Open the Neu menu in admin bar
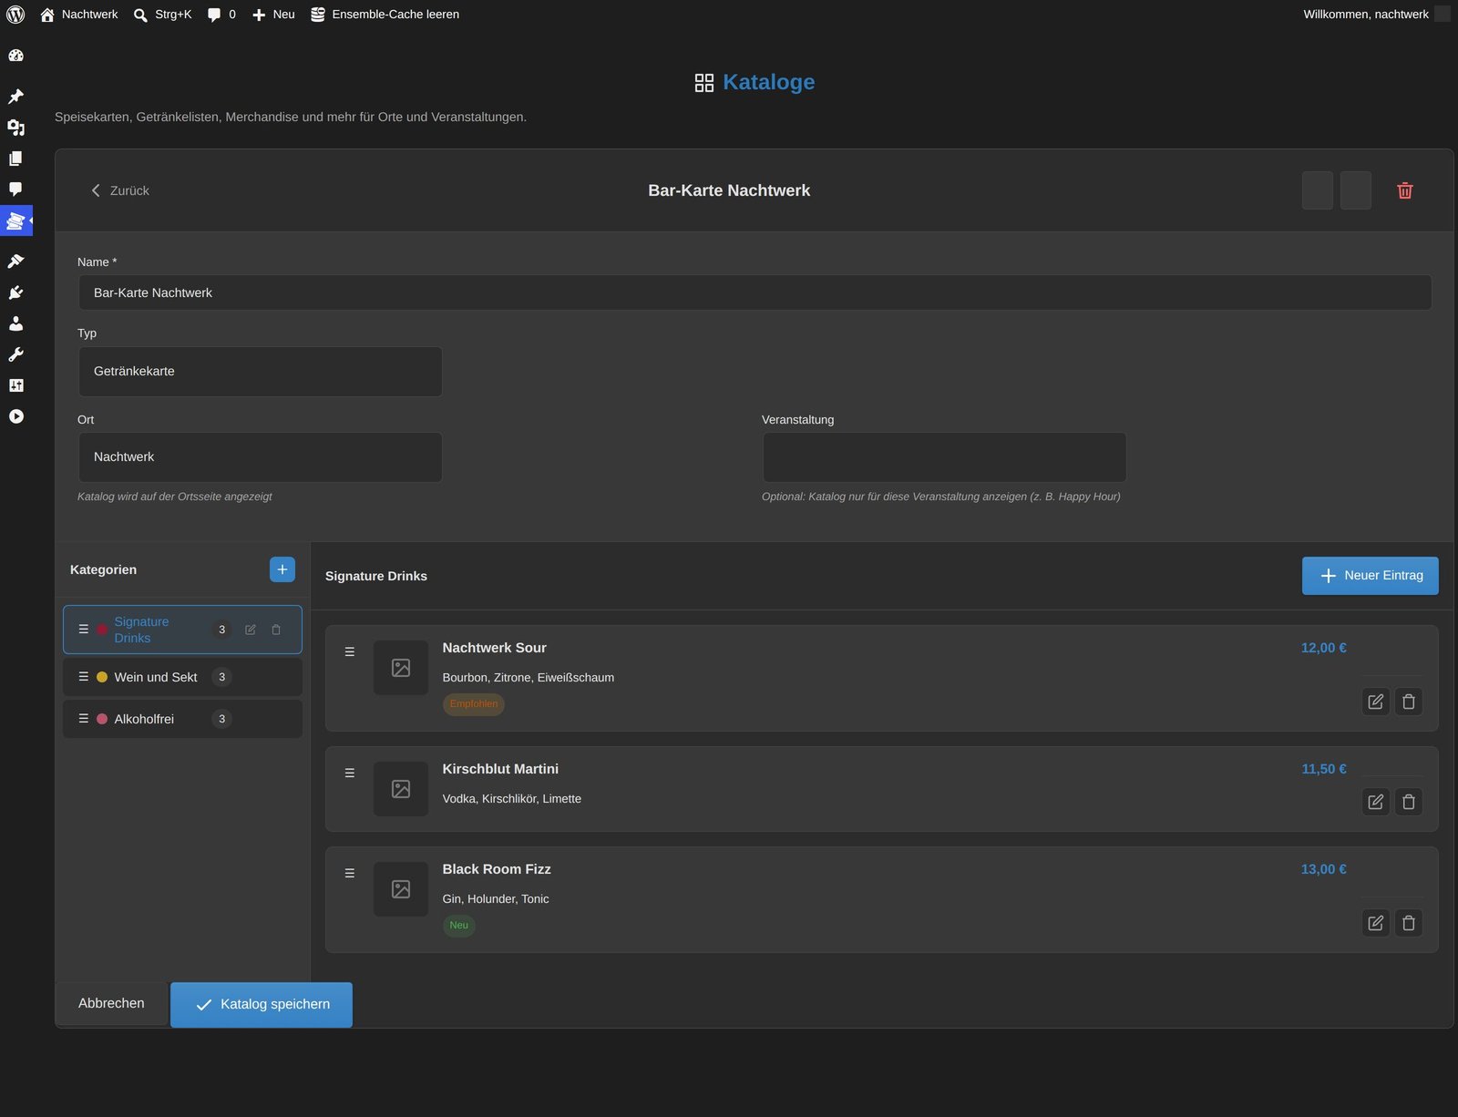Viewport: 1458px width, 1117px height. point(273,15)
